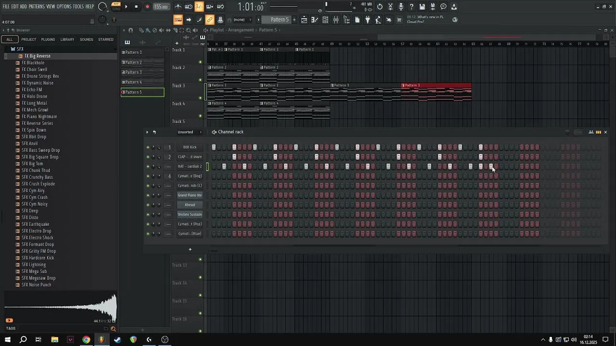Open the Channel rack view icon
This screenshot has height=346, width=616.
[325, 20]
